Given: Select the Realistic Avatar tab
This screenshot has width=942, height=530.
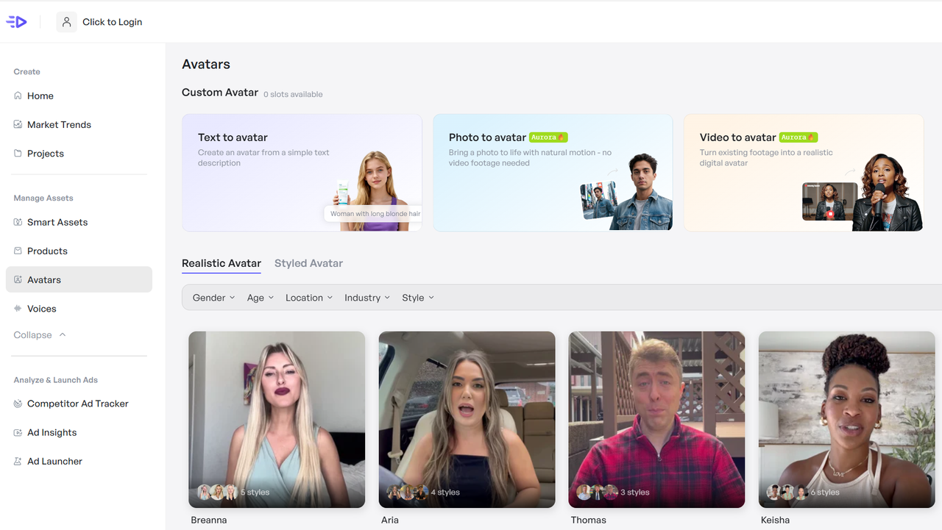Looking at the screenshot, I should [x=221, y=262].
